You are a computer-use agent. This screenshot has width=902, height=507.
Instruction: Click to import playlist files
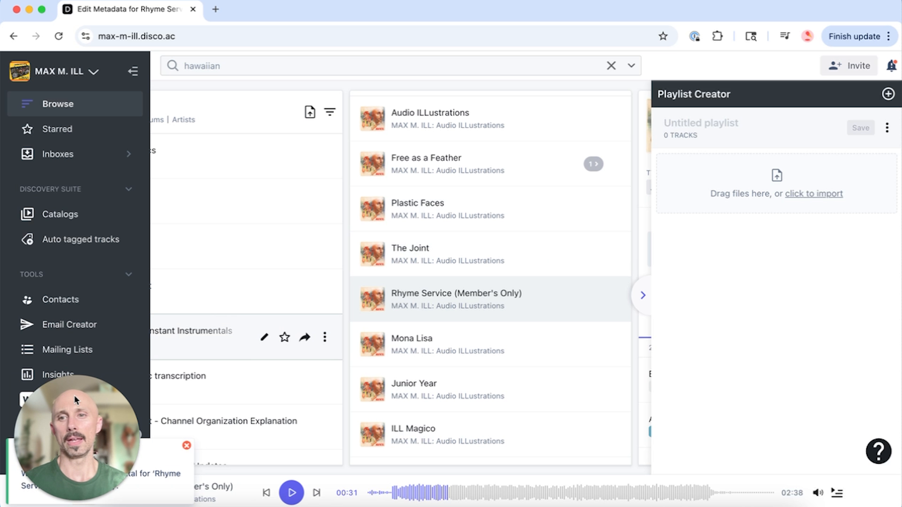coord(814,193)
